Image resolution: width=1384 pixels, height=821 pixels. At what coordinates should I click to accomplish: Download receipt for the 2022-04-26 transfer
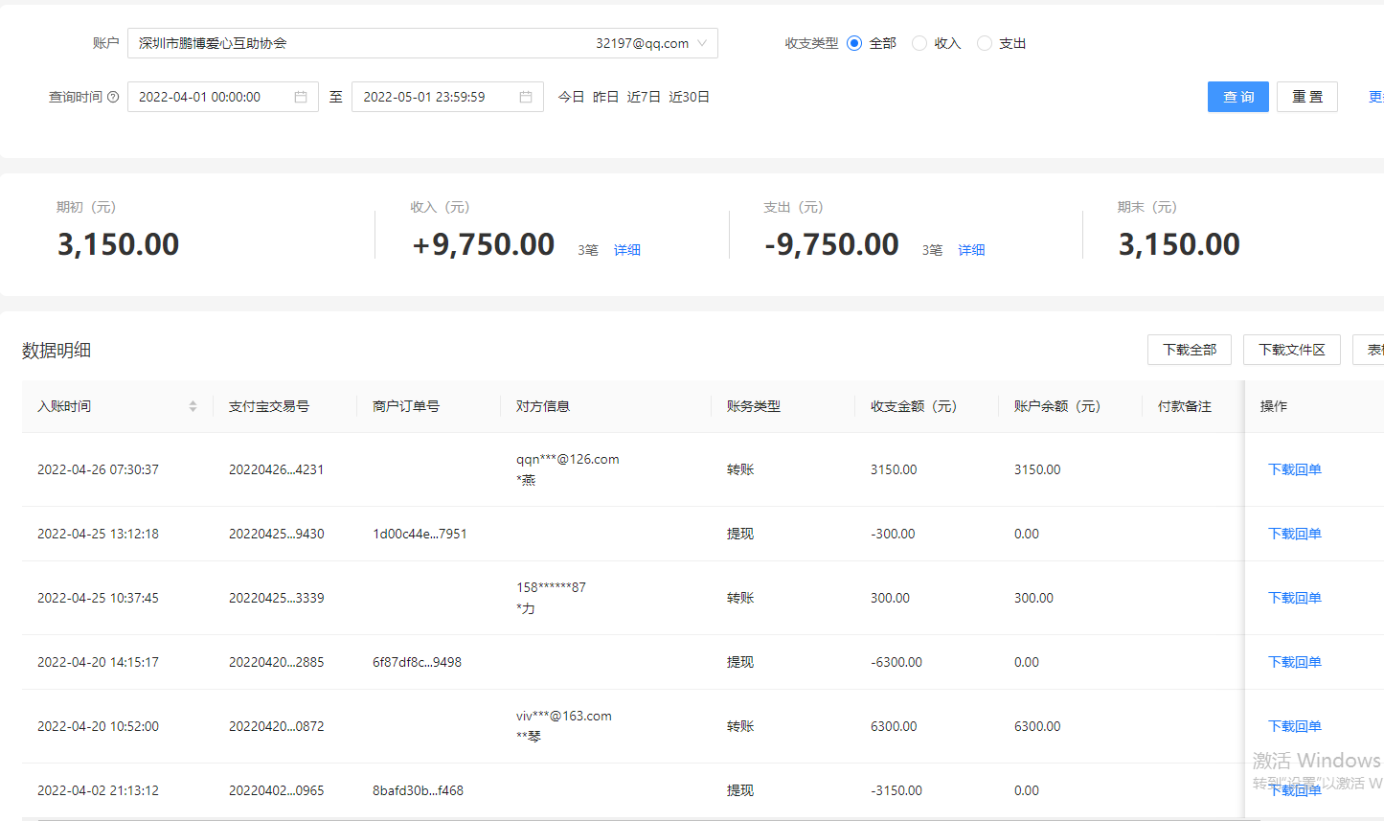(1294, 468)
